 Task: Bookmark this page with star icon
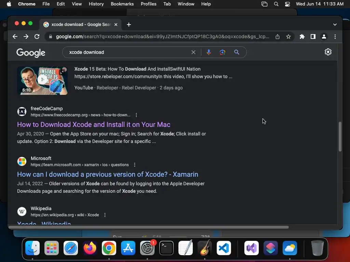288,37
